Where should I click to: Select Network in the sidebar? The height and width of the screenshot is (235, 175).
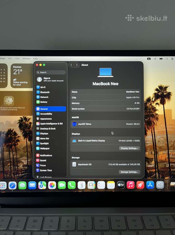click(51, 97)
